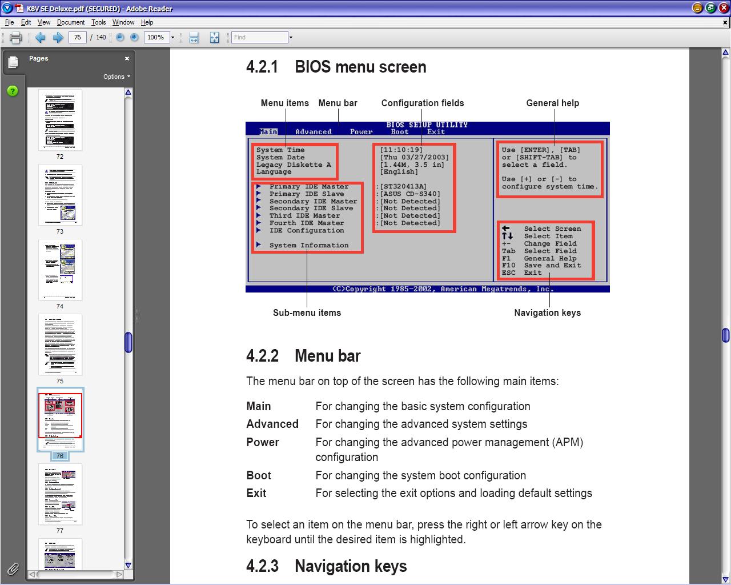Click the Print icon in the toolbar
Image resolution: width=731 pixels, height=585 pixels.
pyautogui.click(x=15, y=38)
